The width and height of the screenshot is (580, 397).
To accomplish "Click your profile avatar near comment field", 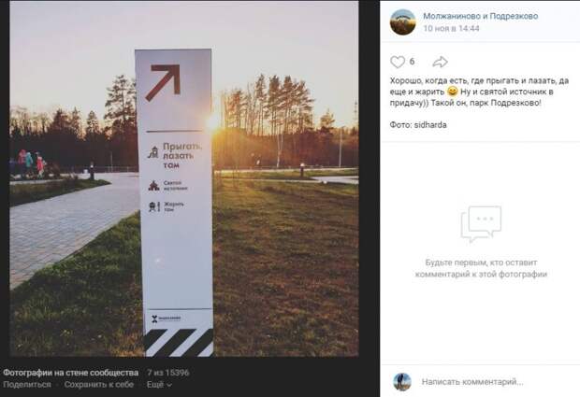I will (x=402, y=382).
